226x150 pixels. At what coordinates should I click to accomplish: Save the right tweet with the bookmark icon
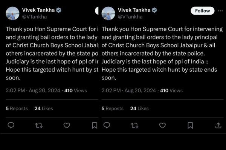click(x=191, y=126)
